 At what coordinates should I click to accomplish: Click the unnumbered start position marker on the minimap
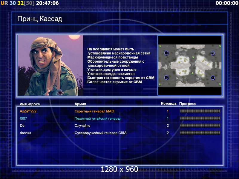pyautogui.click(x=166, y=53)
